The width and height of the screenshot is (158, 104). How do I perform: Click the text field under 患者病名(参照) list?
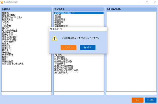pos(132,93)
